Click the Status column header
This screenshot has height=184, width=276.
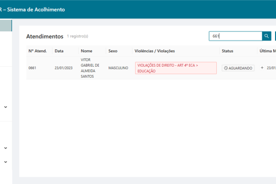228,51
